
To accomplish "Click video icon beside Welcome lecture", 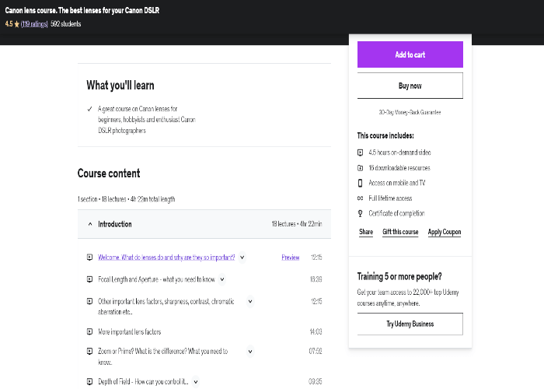I will 89,258.
